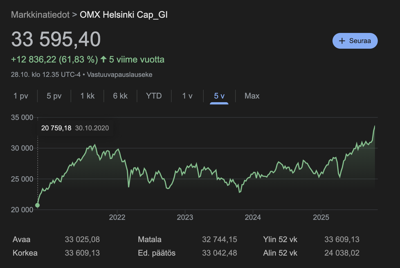Select the 5 pv range tab

pyautogui.click(x=54, y=96)
